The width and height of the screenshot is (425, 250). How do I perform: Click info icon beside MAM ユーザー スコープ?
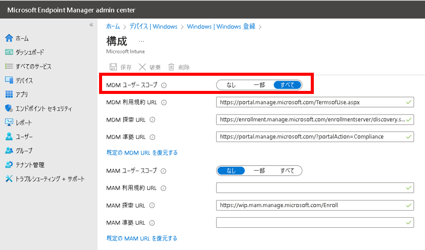coord(163,171)
